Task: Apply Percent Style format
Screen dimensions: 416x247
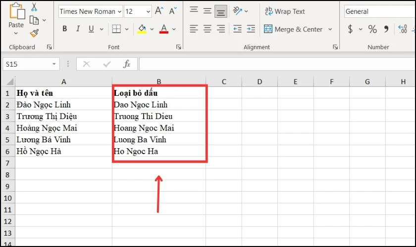Action: click(x=372, y=29)
